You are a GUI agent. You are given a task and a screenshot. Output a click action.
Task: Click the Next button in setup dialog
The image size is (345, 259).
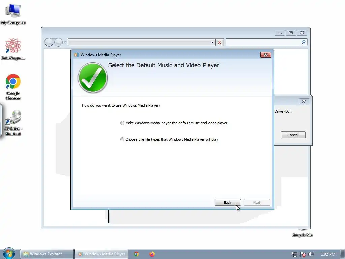pos(256,202)
